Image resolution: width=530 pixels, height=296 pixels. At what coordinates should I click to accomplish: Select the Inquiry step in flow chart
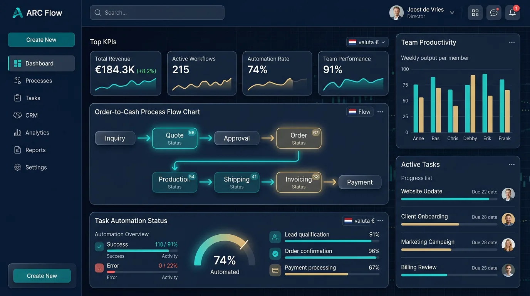115,138
